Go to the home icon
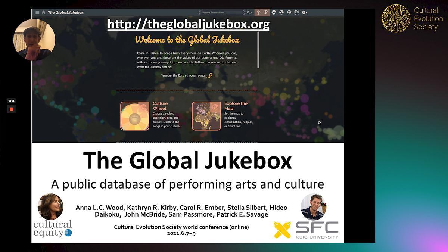Image resolution: width=448 pixels, height=252 pixels. pos(44,12)
